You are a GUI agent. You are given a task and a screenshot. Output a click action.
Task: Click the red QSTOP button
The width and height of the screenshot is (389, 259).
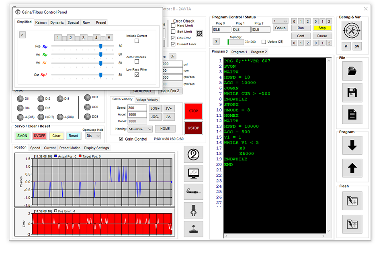(193, 128)
